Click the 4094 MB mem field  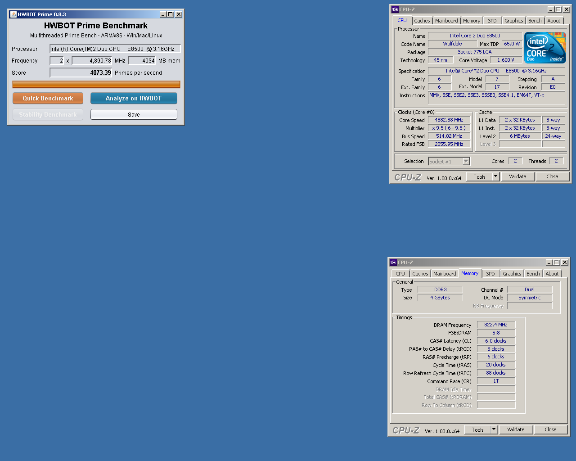click(x=142, y=60)
